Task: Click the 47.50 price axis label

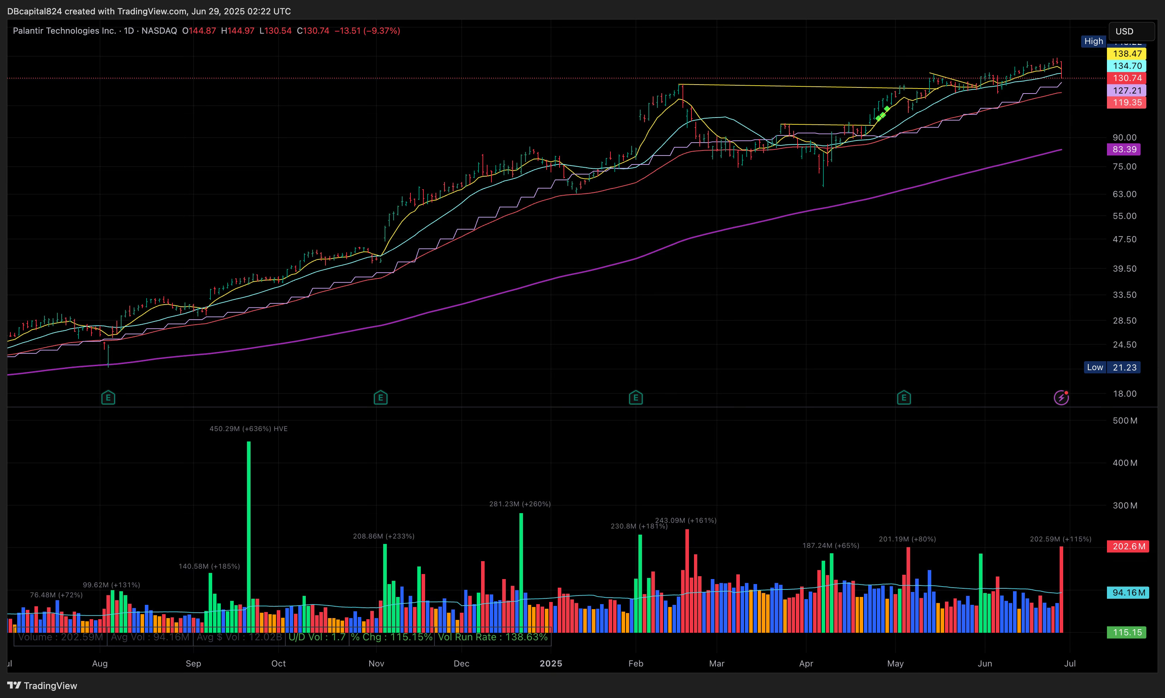Action: coord(1124,239)
